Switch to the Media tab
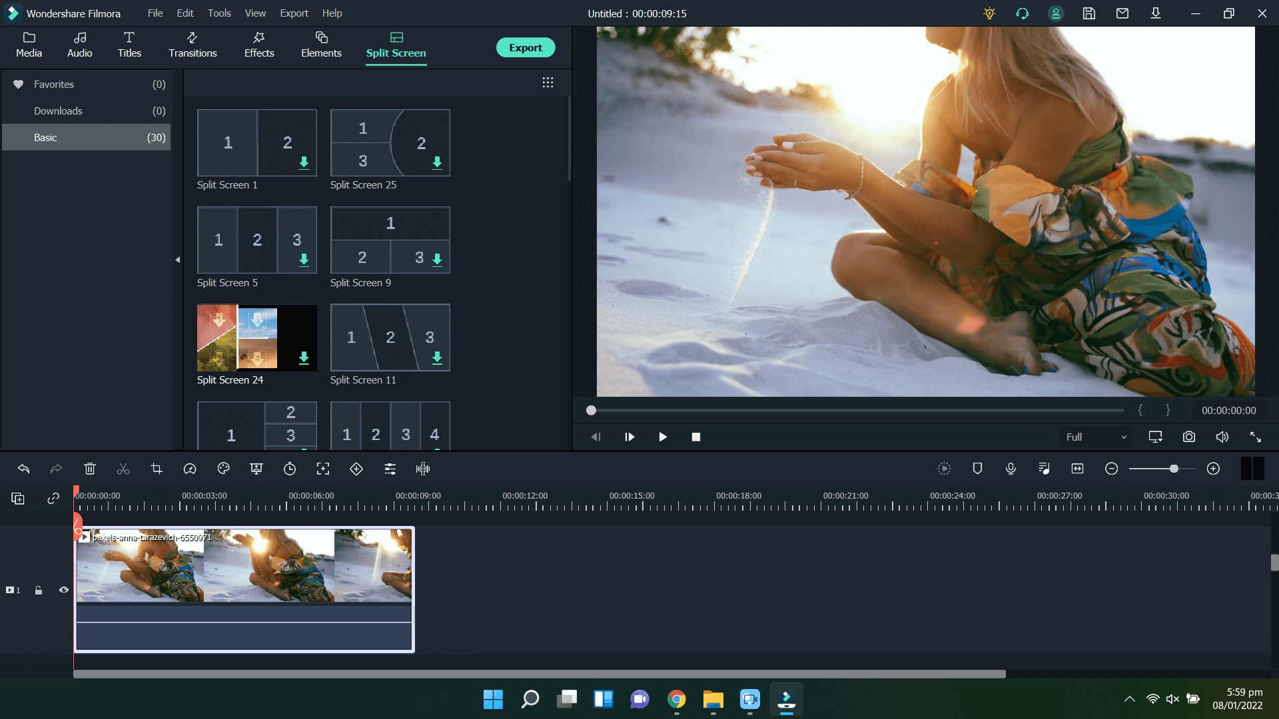1279x719 pixels. click(29, 45)
